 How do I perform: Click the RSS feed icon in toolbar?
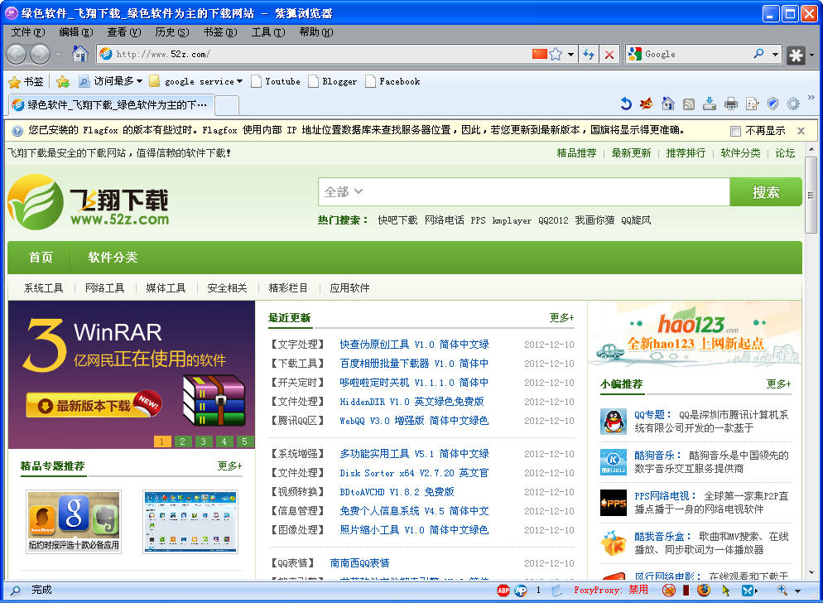[688, 104]
